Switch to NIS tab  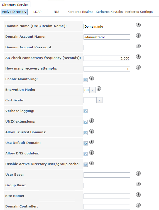[x=57, y=12]
